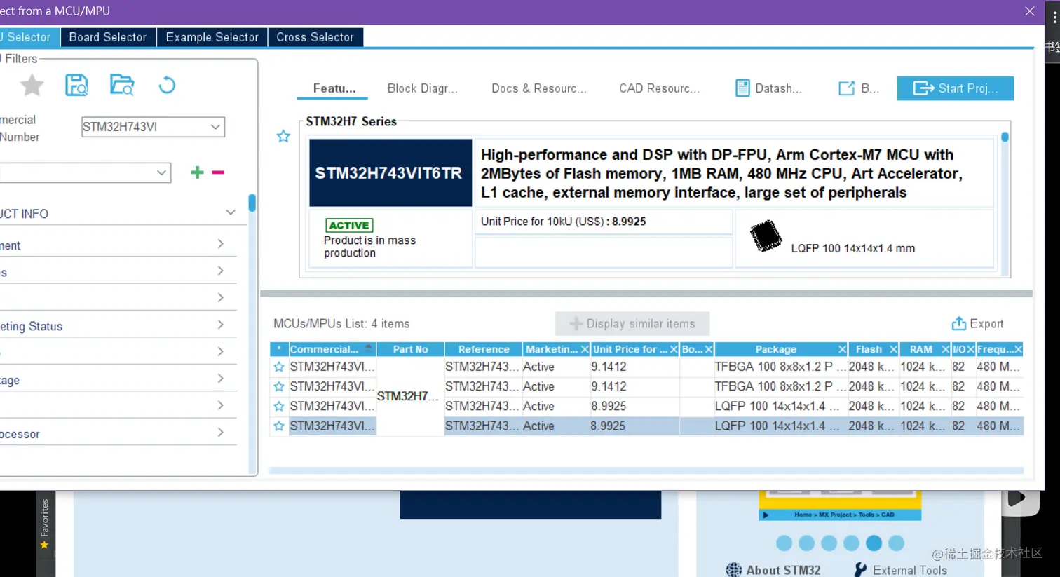Click the load saved search folder icon
The width and height of the screenshot is (1060, 577).
point(122,85)
